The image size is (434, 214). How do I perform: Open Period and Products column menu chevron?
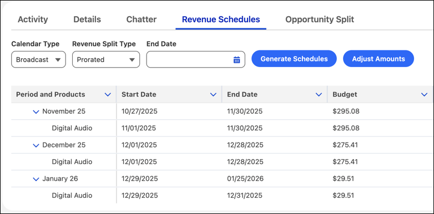click(108, 95)
